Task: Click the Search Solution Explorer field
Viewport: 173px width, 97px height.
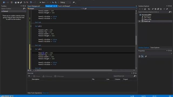Action: 153,12
